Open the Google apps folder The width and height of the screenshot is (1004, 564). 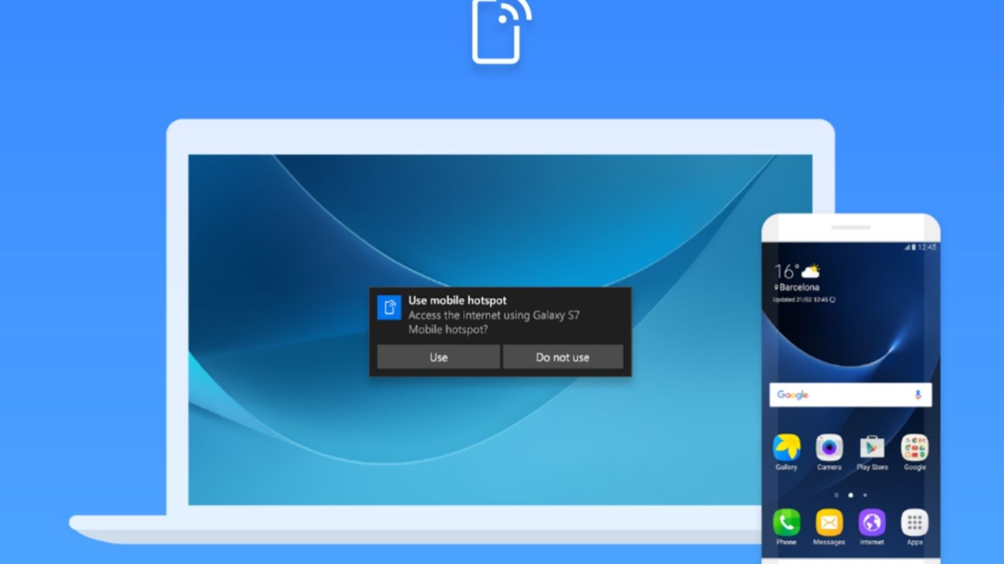pos(914,449)
